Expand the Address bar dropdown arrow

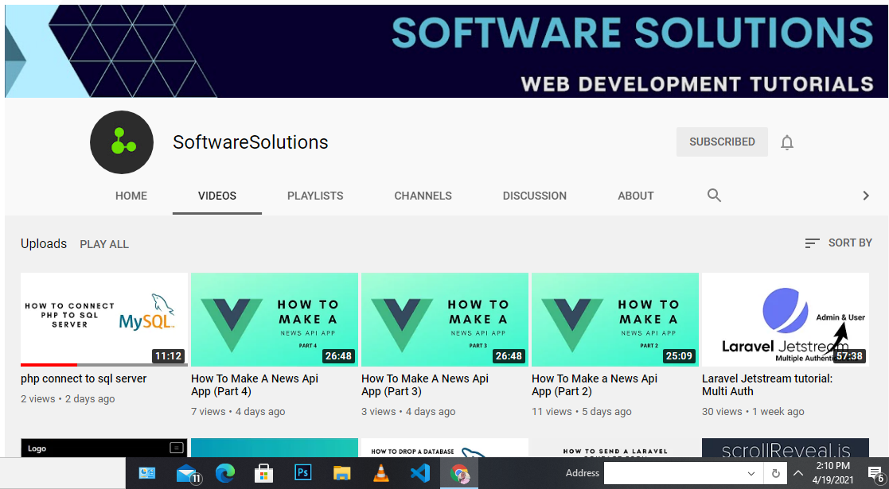click(751, 474)
